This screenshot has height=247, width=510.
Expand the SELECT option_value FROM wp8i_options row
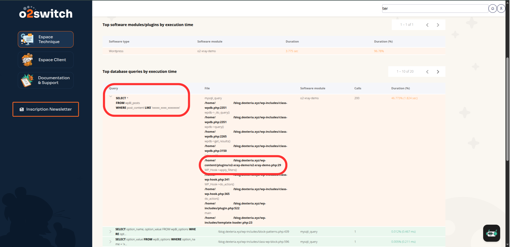110,242
